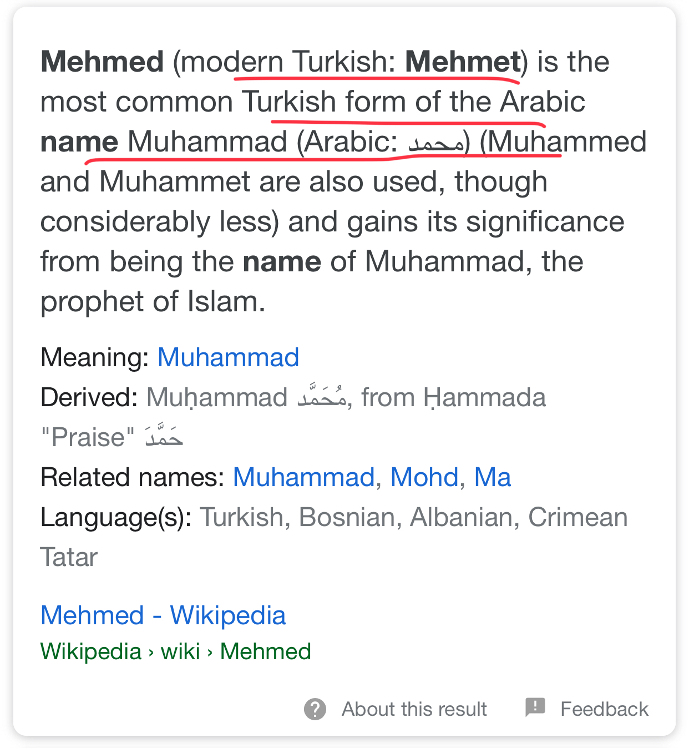Click the bold underlined word "Mehmet"
Image resolution: width=689 pixels, height=748 pixels.
click(x=463, y=62)
